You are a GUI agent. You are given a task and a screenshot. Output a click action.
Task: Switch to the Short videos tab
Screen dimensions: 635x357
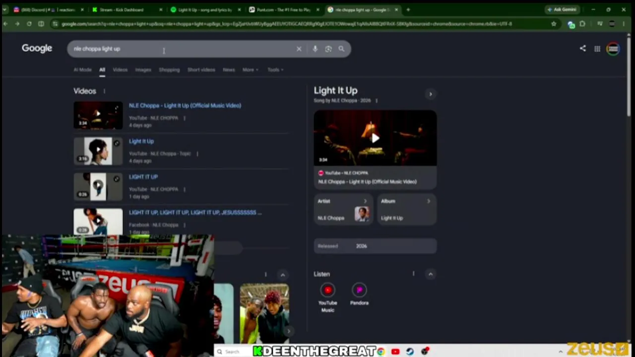point(201,70)
